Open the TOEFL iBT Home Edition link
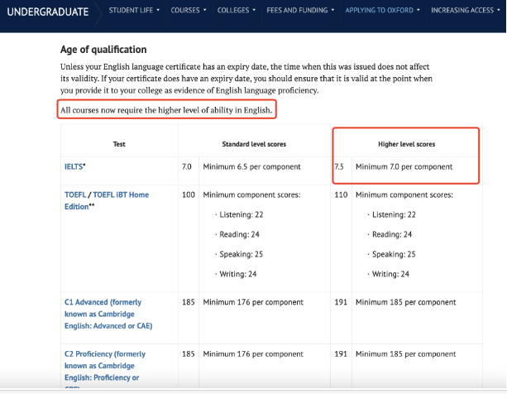This screenshot has width=507, height=394. pos(107,200)
